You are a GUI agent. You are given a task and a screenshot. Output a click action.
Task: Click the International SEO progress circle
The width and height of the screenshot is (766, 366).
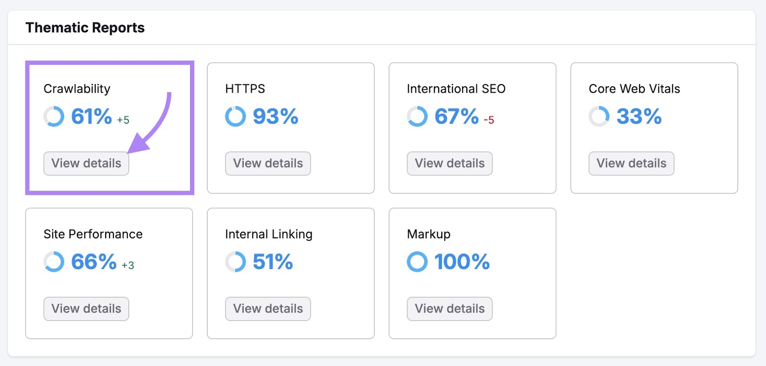tap(417, 116)
